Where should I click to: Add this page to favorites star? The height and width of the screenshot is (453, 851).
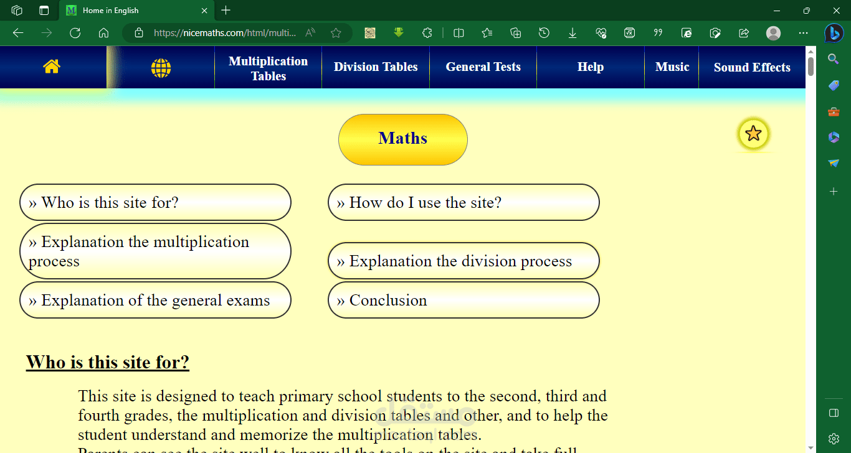pyautogui.click(x=336, y=33)
